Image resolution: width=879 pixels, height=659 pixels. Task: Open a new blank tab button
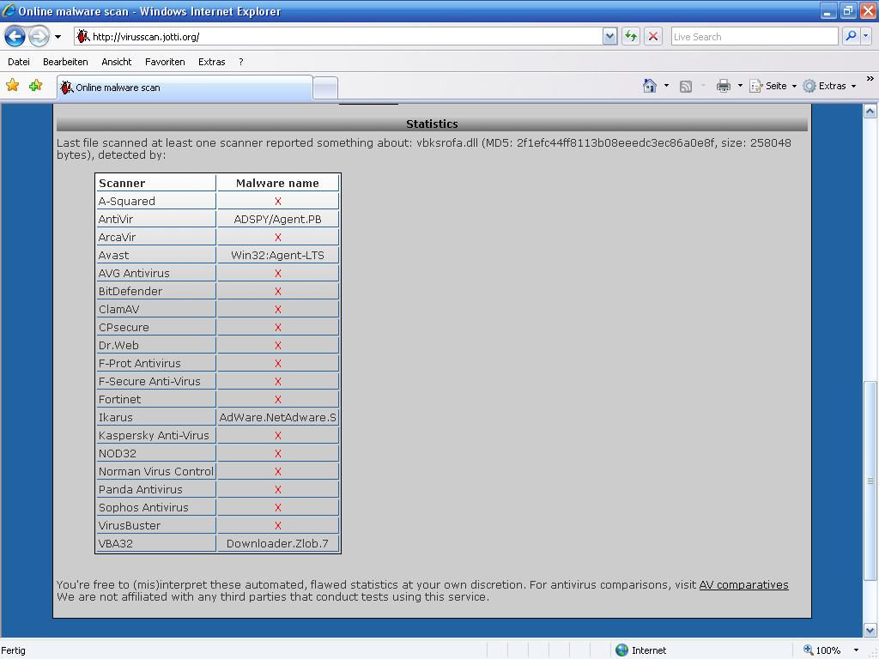click(x=325, y=88)
